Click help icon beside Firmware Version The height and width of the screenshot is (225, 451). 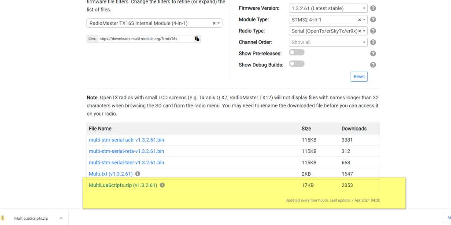pyautogui.click(x=373, y=8)
